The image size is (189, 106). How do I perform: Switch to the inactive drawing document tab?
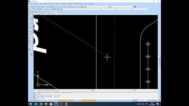click(40, 14)
